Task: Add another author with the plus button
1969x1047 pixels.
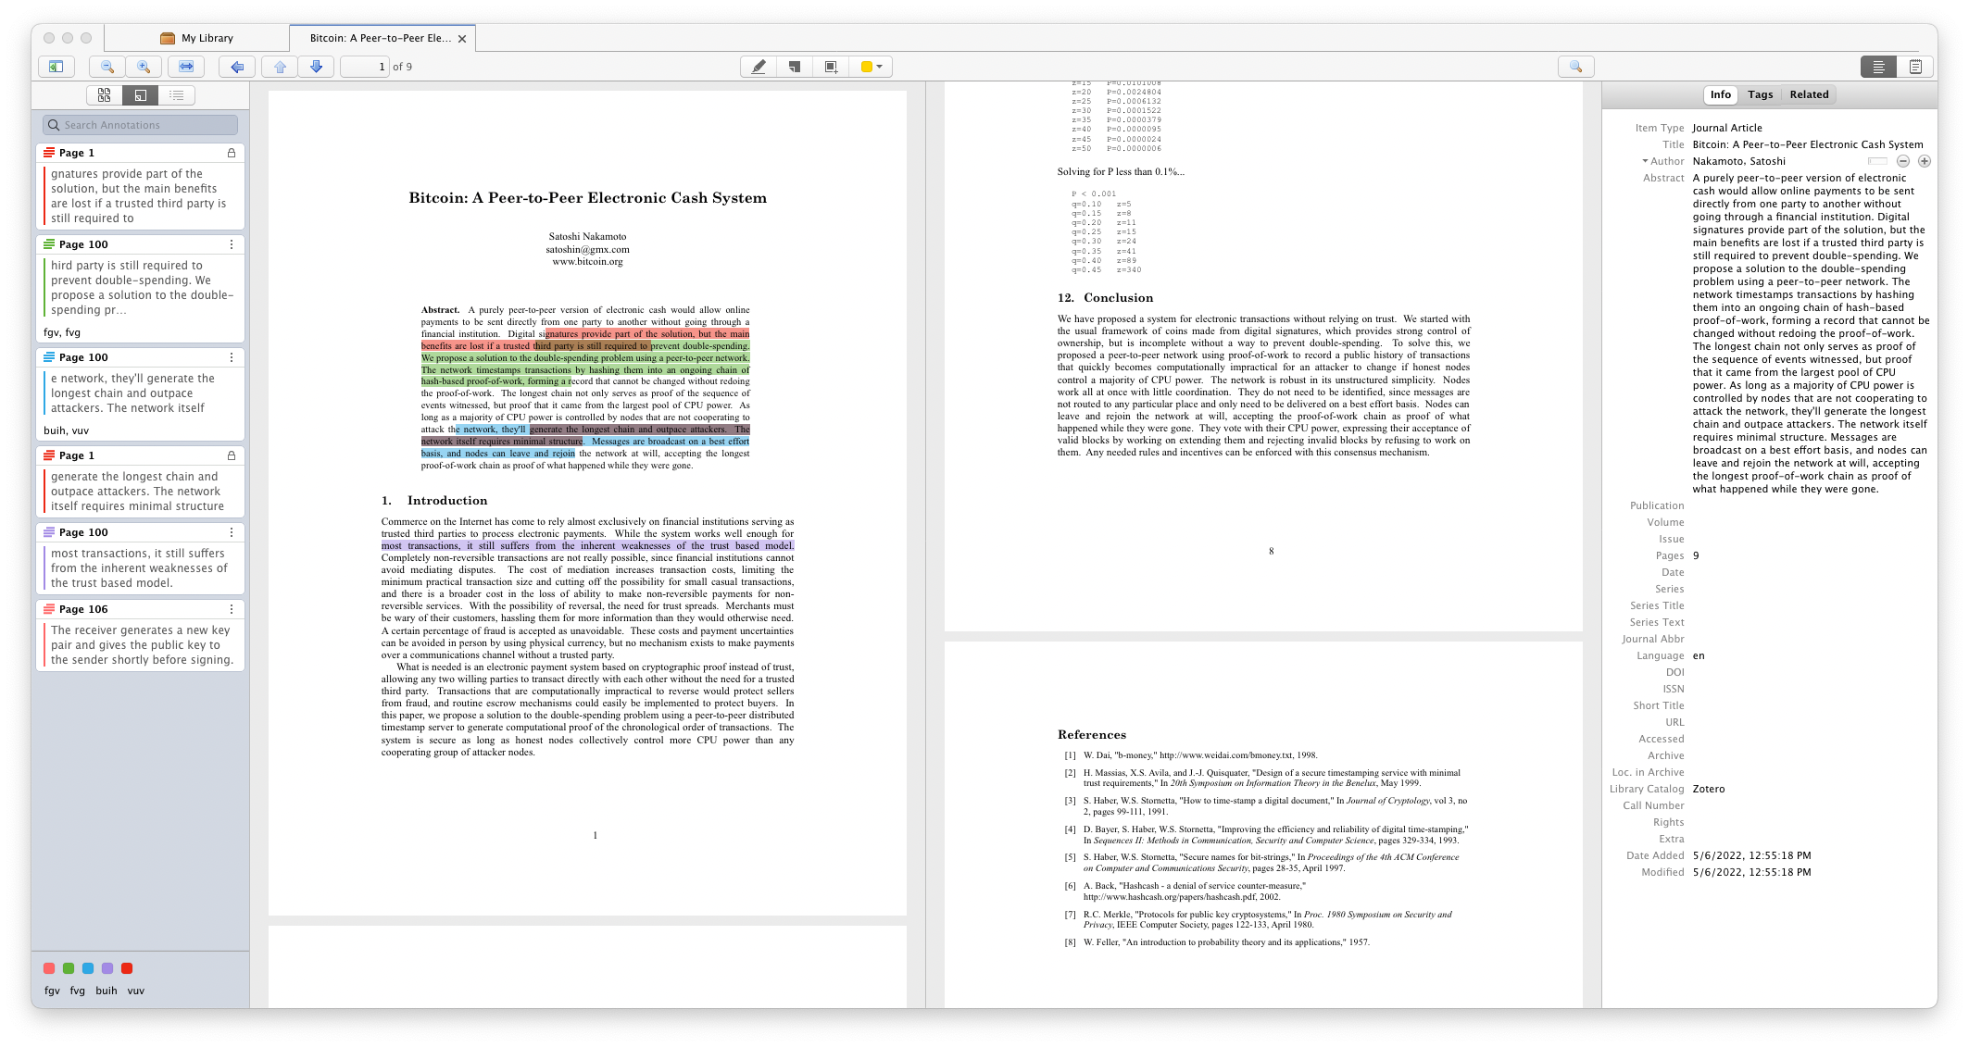Action: coord(1925,160)
